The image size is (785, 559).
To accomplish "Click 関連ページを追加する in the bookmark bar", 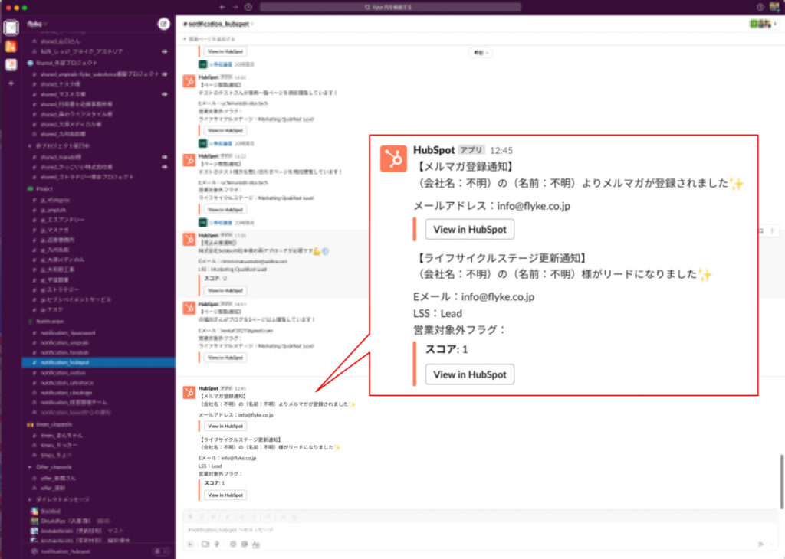I will pos(209,39).
